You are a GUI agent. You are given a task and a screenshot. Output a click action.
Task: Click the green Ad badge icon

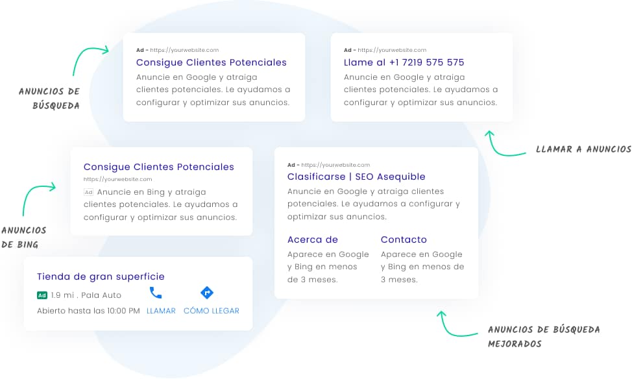[x=42, y=295]
